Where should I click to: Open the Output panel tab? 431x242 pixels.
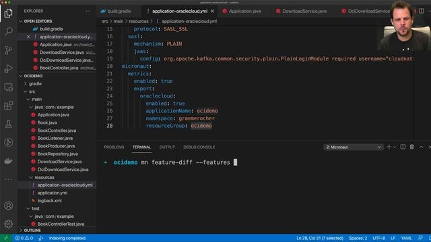click(167, 147)
